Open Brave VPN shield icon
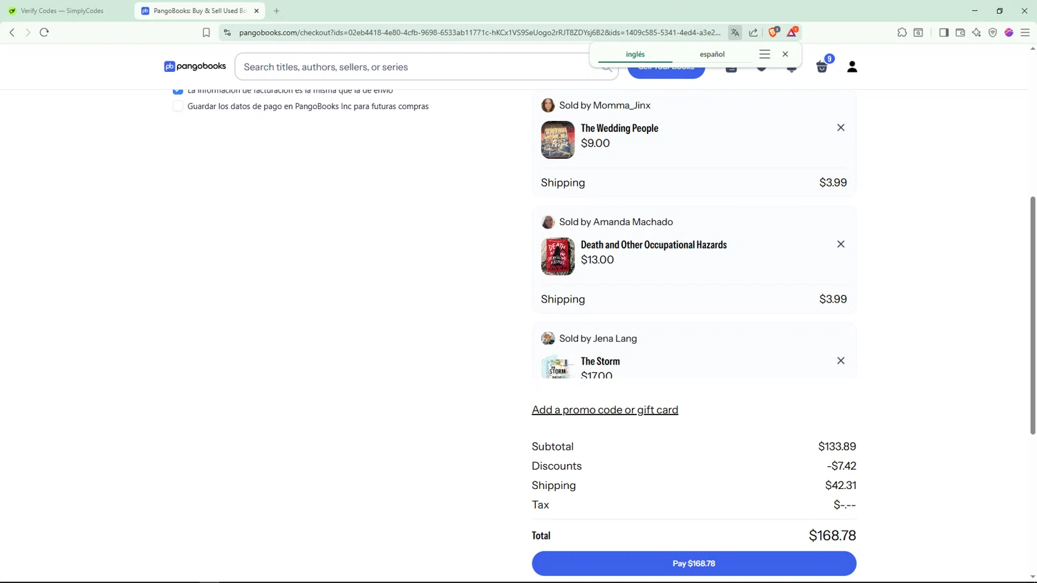Image resolution: width=1037 pixels, height=583 pixels. [x=993, y=32]
